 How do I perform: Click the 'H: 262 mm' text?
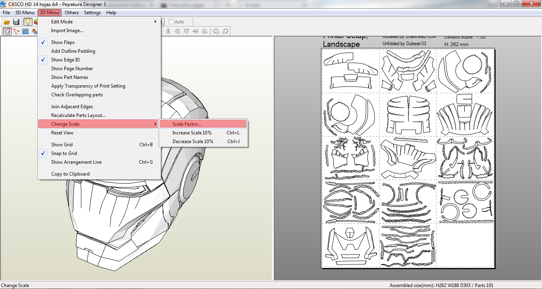[x=456, y=44]
